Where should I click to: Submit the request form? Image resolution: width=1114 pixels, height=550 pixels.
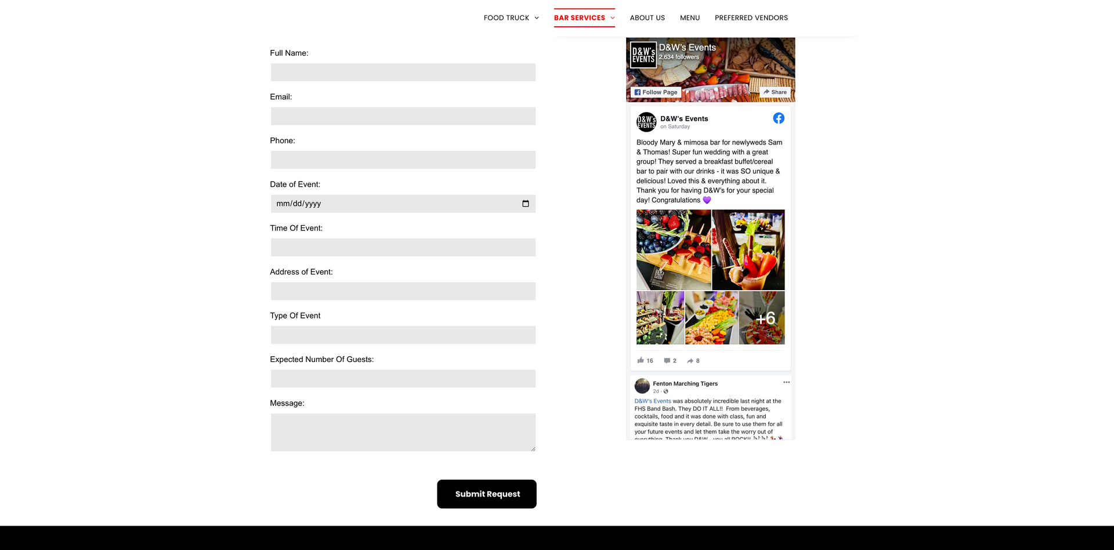coord(487,494)
